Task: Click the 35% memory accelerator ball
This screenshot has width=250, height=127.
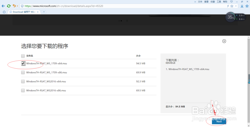Action: pos(230,17)
